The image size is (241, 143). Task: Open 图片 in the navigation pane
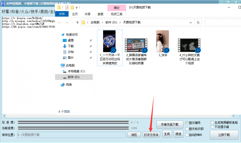[71, 58]
